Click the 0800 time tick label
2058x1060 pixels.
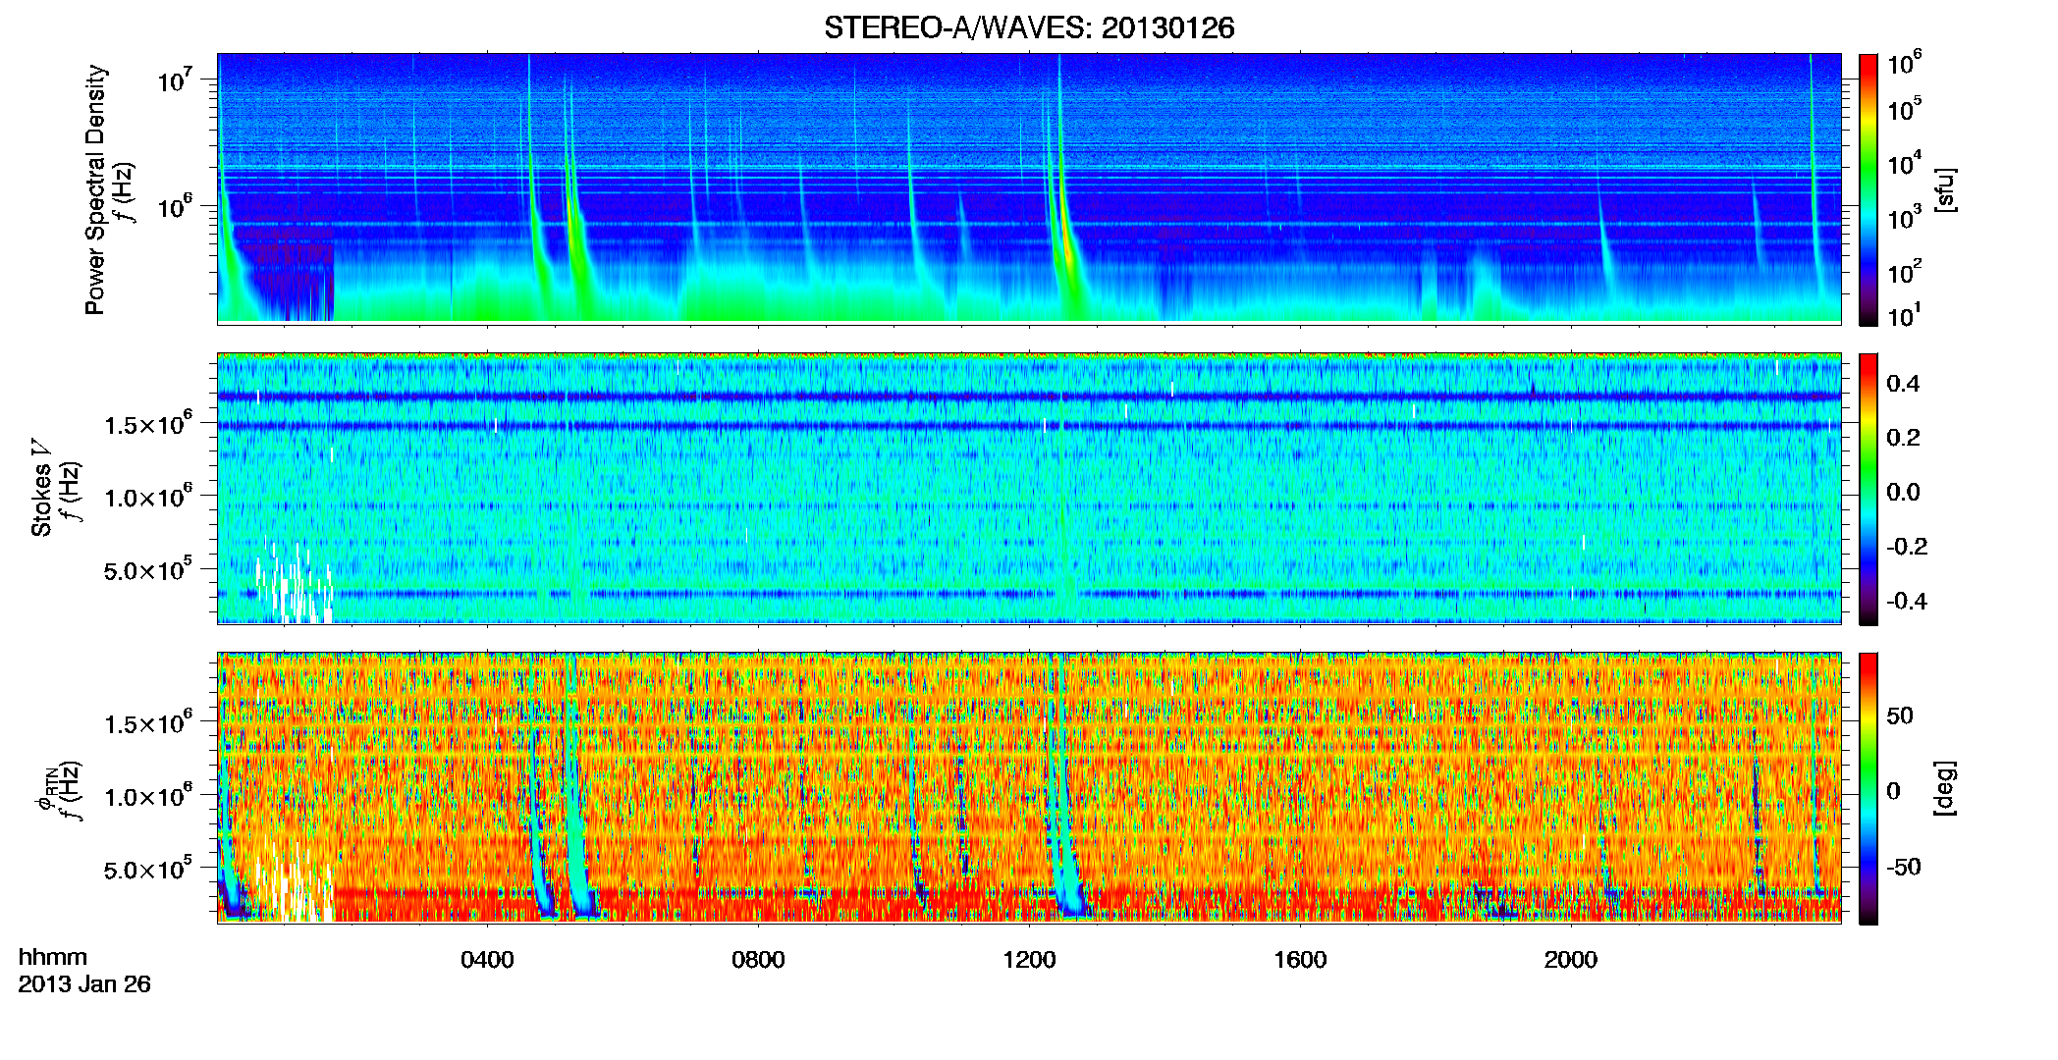(x=758, y=960)
